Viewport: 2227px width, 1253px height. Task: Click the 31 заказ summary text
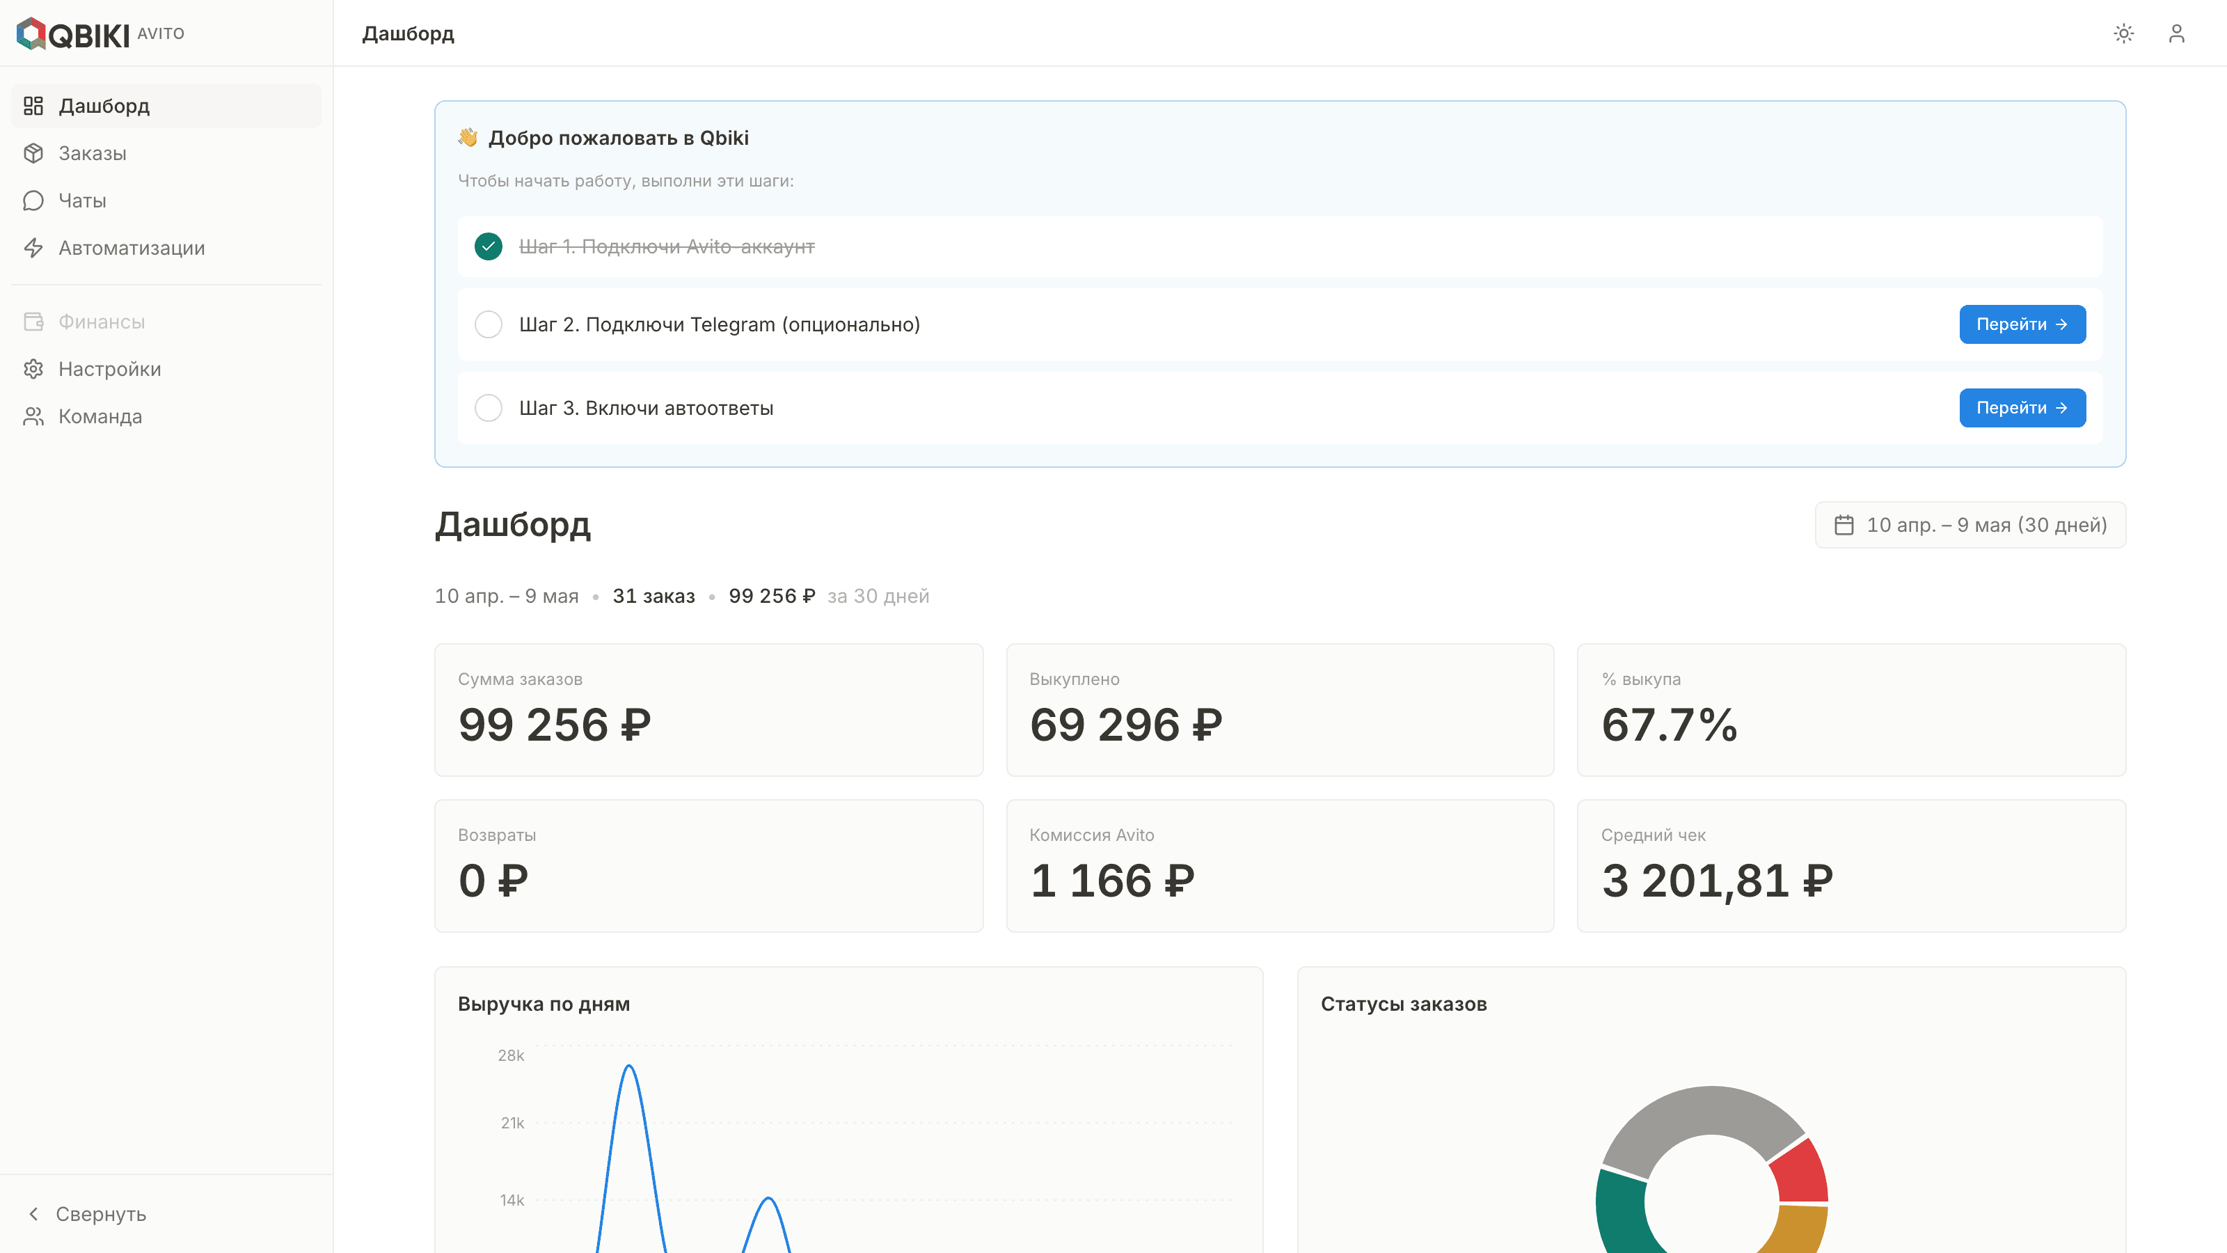653,596
